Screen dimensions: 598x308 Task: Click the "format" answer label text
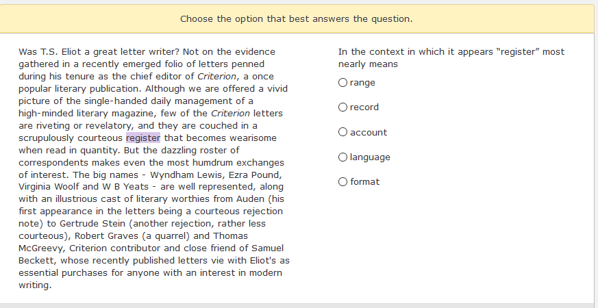tap(364, 182)
